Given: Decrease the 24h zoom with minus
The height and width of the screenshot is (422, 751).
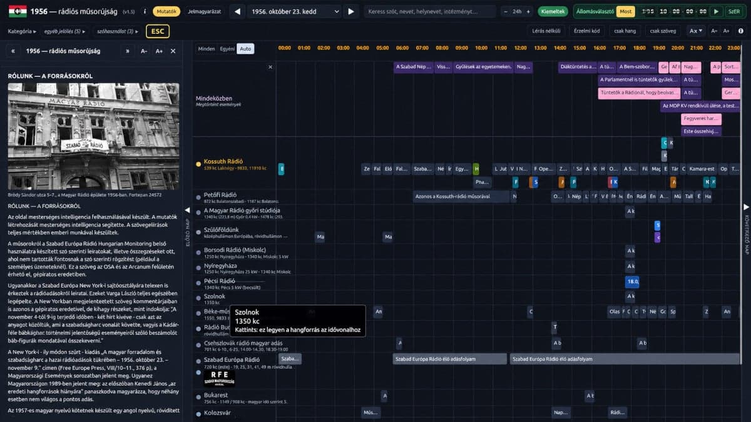Looking at the screenshot, I should click(x=506, y=11).
